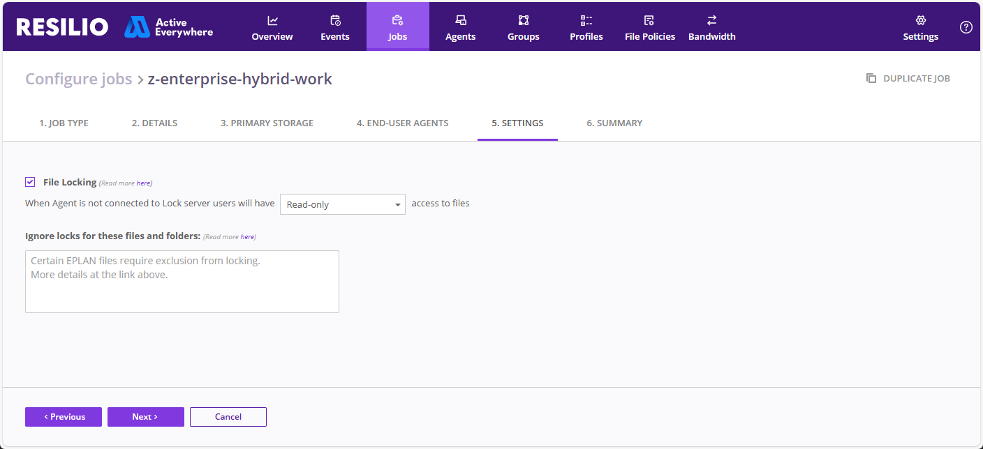Screen dimensions: 983x449
Task: Click the Duplicate Job button
Action: click(x=908, y=78)
